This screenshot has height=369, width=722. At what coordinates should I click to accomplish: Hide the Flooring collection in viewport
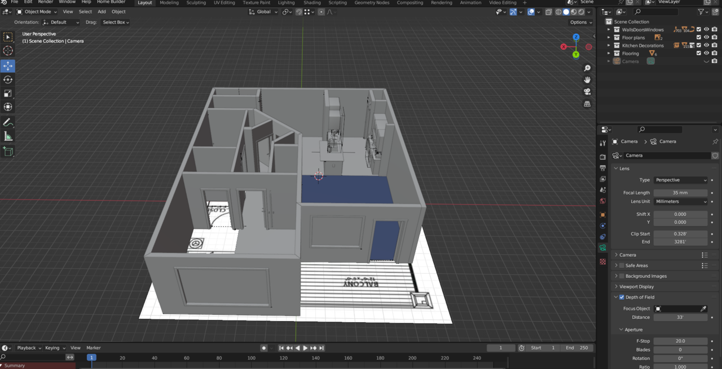[706, 54]
